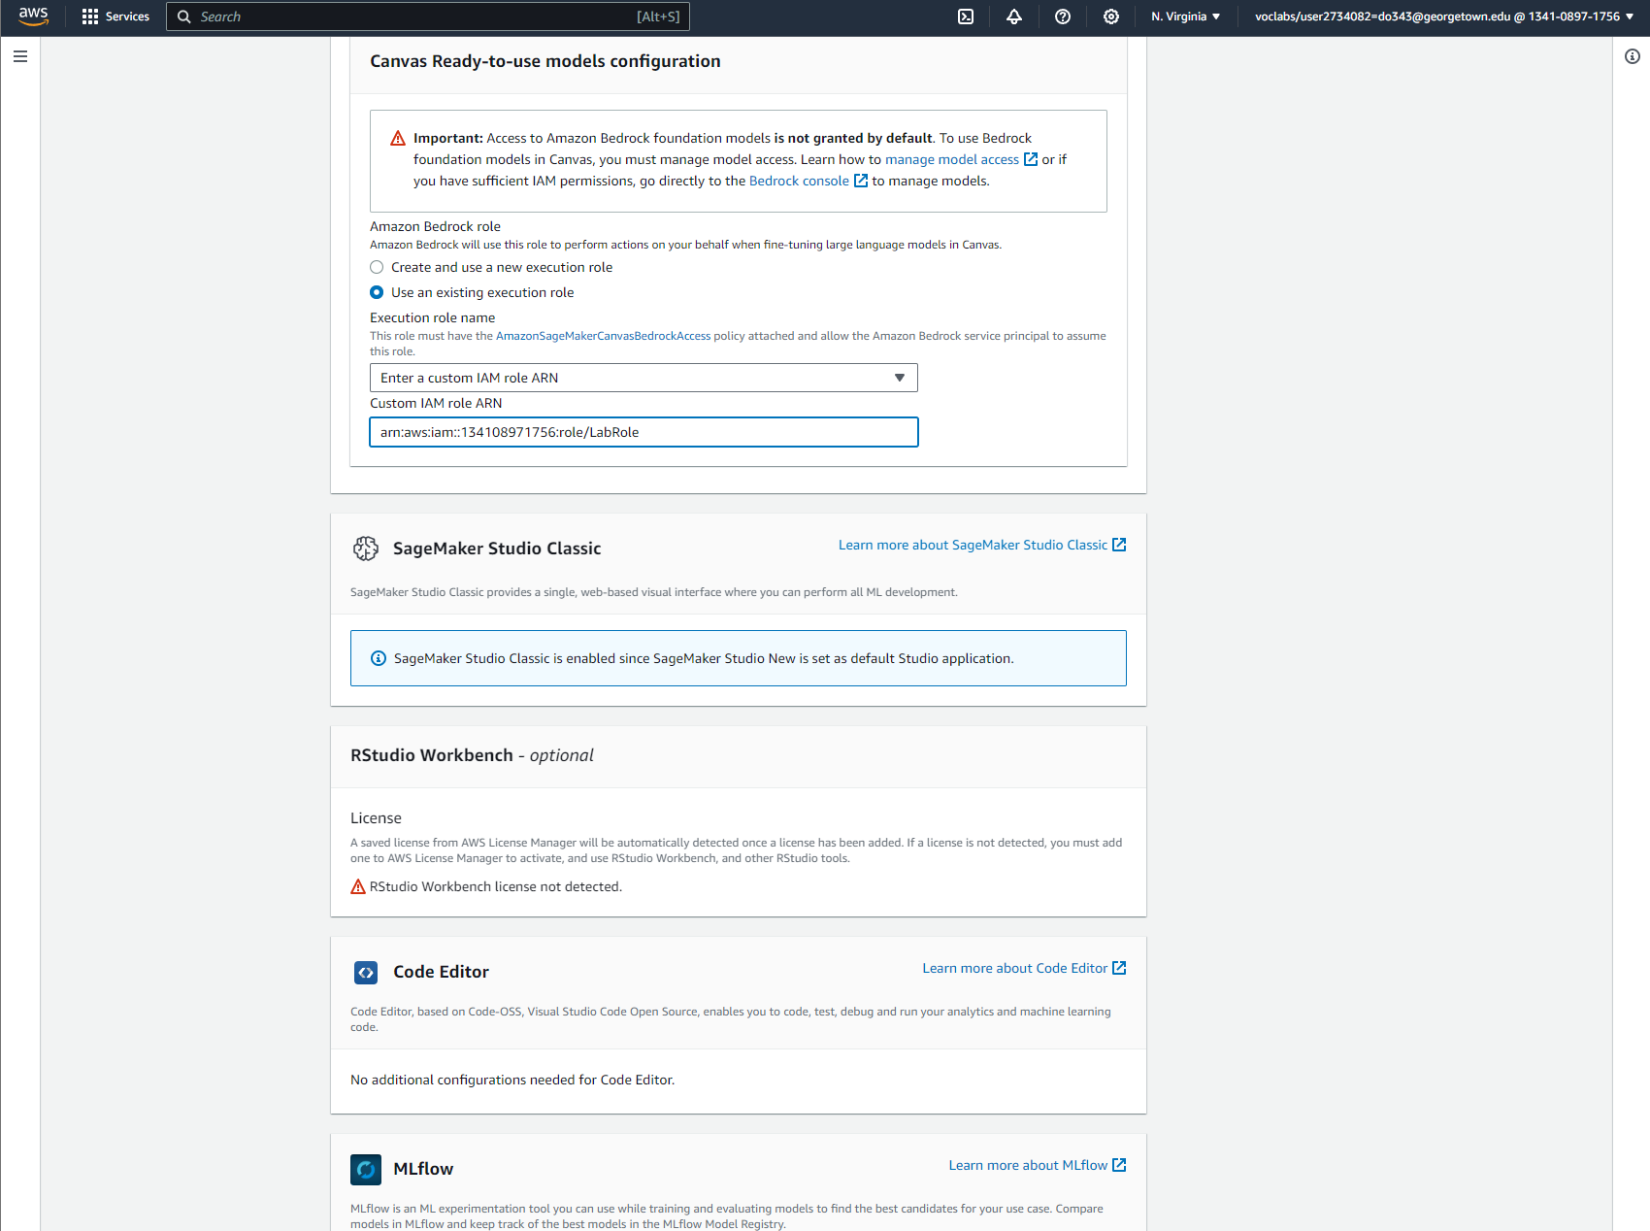Click external link icon beside manage model access

1031,159
